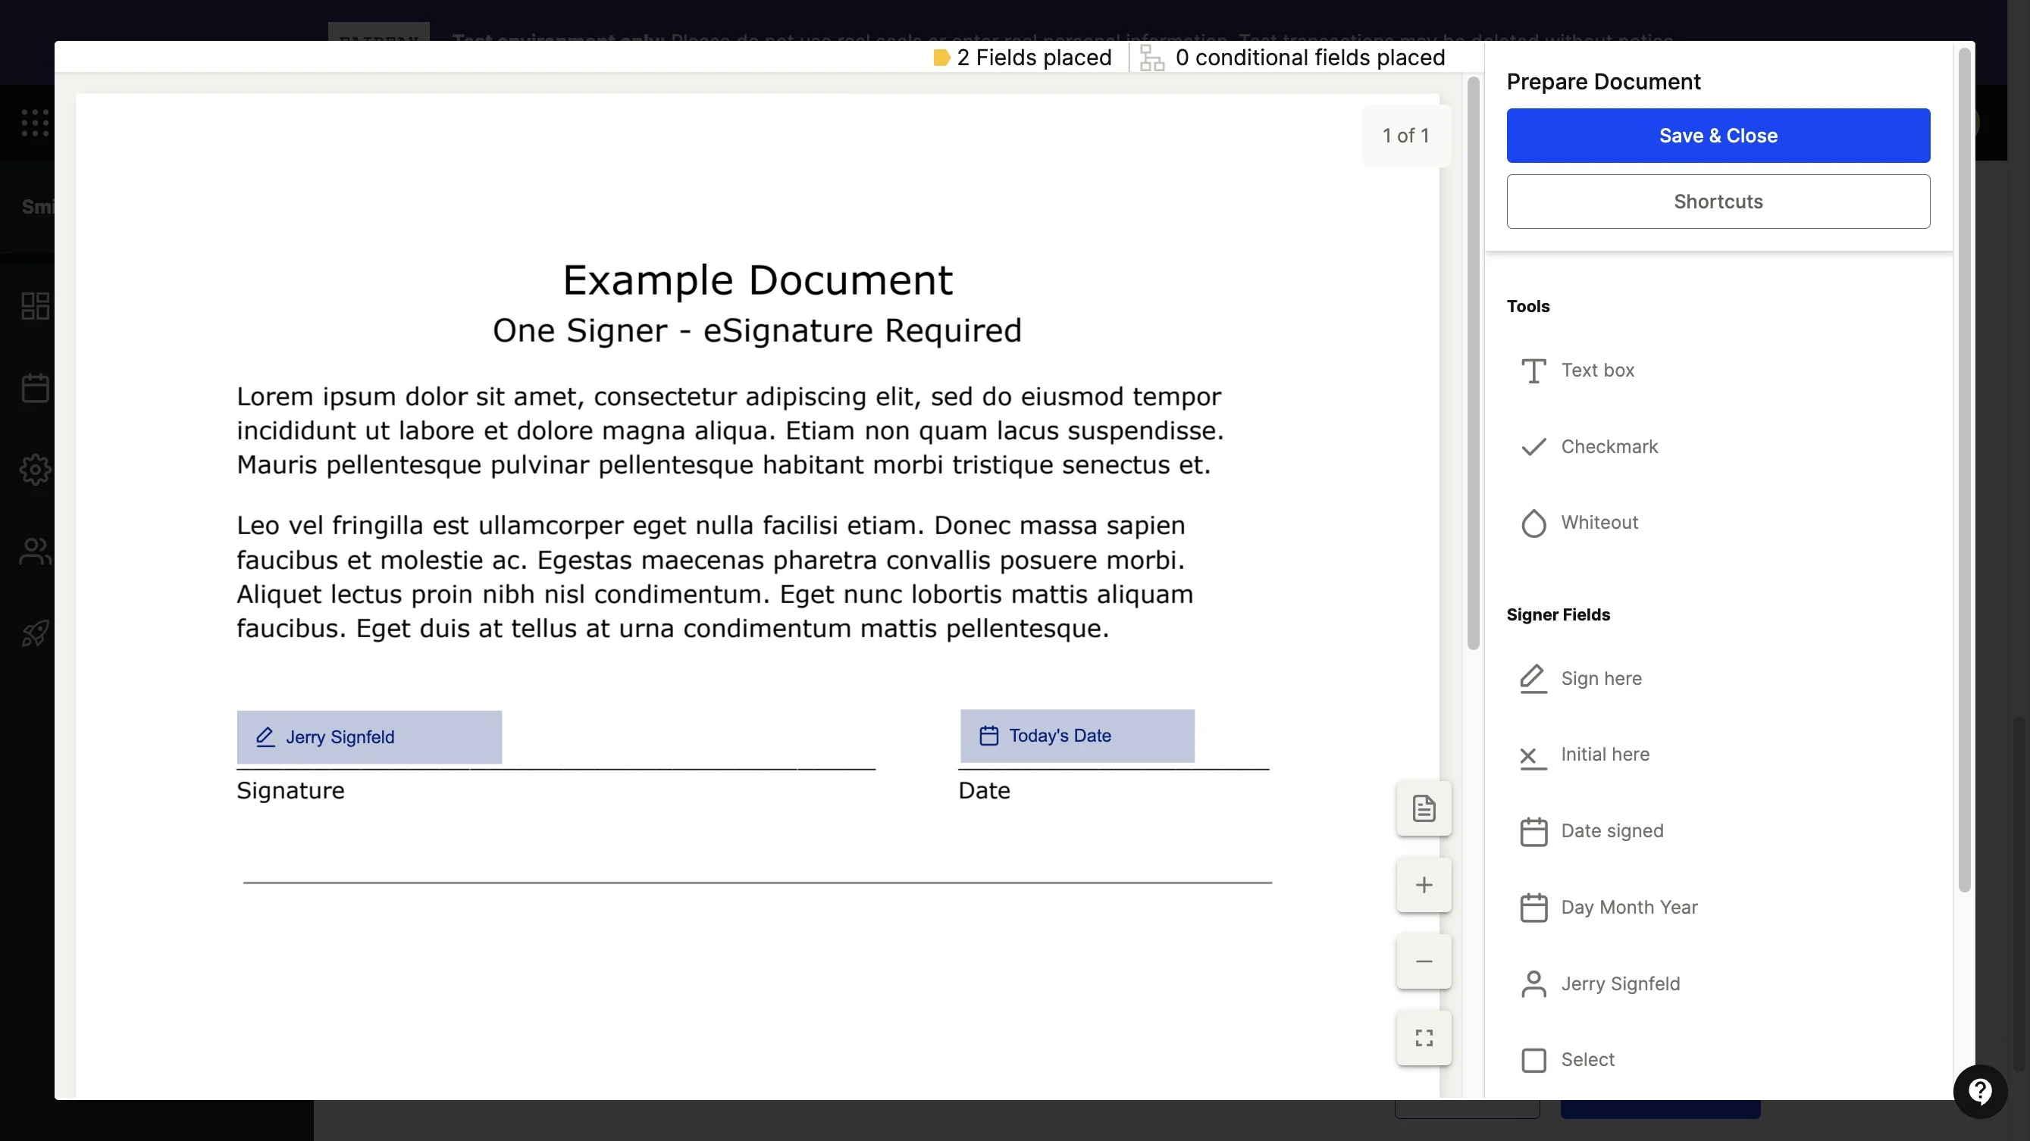Choose the Day Month Year field
Viewport: 2030px width, 1141px height.
[x=1609, y=907]
